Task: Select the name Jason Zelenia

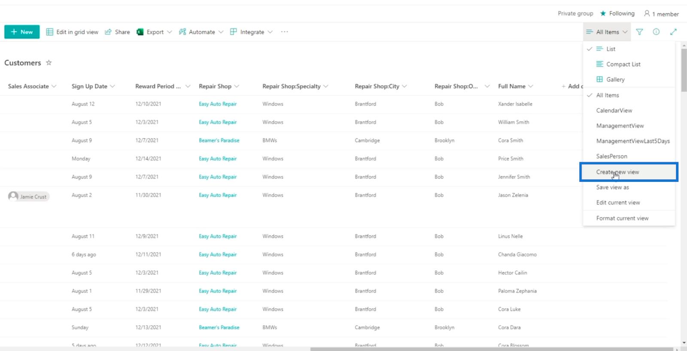Action: (513, 195)
